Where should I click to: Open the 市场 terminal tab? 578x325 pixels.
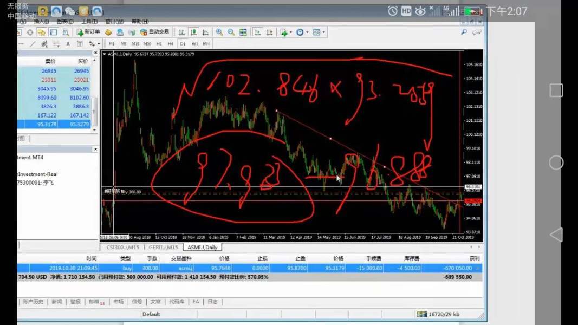[x=118, y=301]
